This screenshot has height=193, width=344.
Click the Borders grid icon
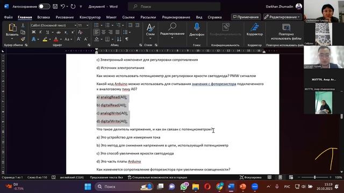tap(107, 39)
